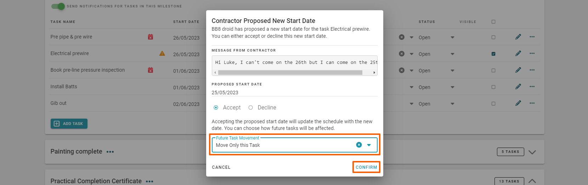Clear the Future Task Movement selection
588x185 pixels.
359,145
